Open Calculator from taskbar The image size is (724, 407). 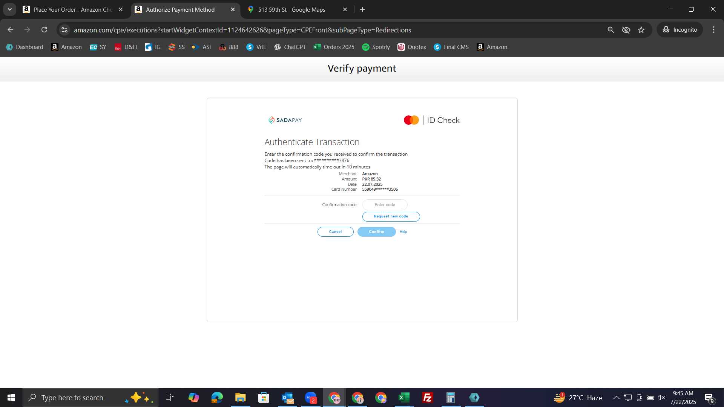[451, 398]
